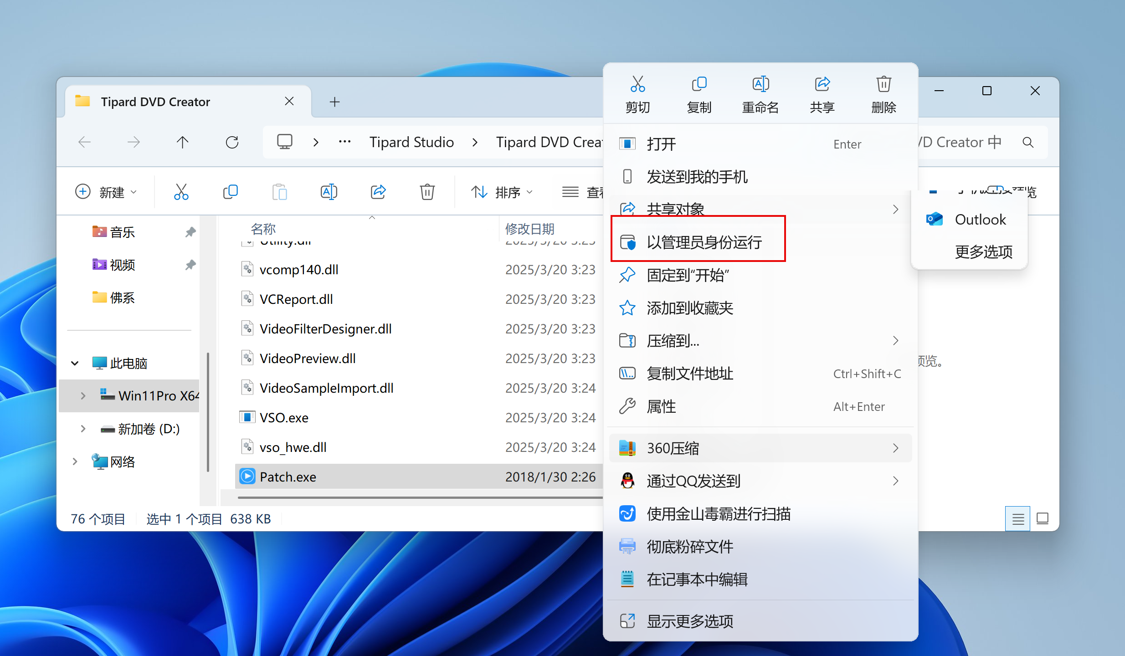This screenshot has width=1125, height=656.
Task: Collapse the 此电脑 tree node
Action: 75,363
